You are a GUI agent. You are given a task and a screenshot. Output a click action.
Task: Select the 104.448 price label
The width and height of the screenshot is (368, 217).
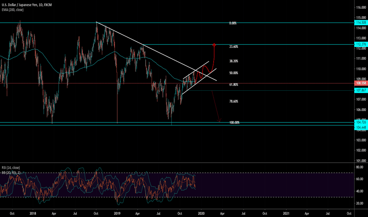tap(359, 127)
